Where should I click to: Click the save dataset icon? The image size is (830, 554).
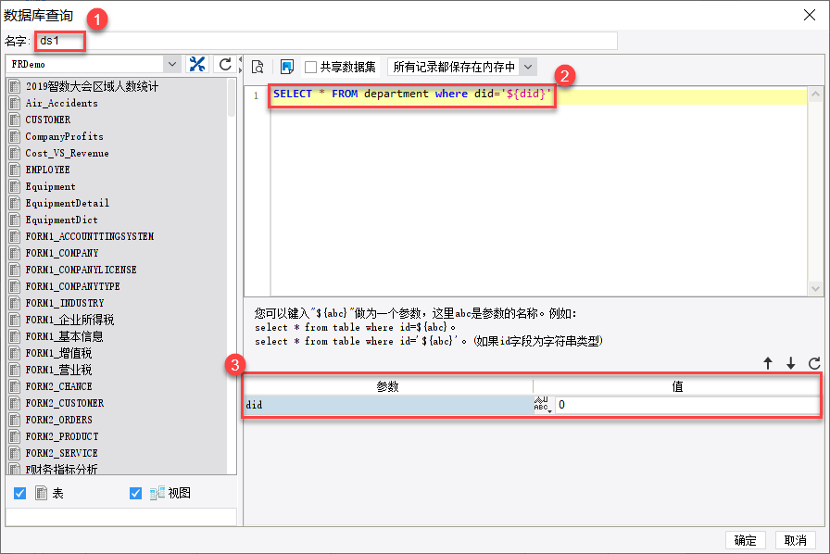287,67
